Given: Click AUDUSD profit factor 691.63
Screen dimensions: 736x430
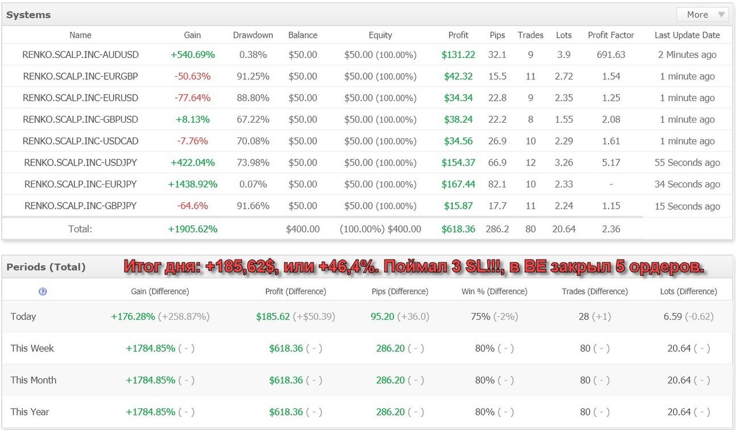Looking at the screenshot, I should coord(611,55).
